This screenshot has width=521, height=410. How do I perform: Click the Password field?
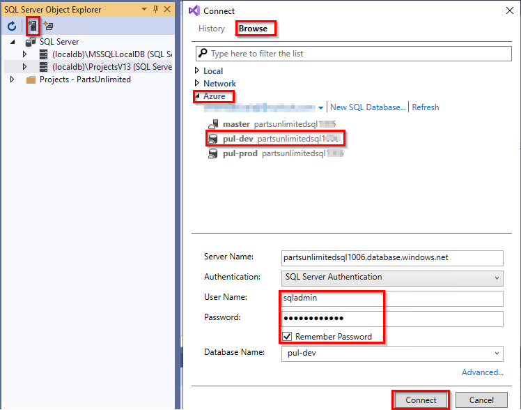(392, 319)
